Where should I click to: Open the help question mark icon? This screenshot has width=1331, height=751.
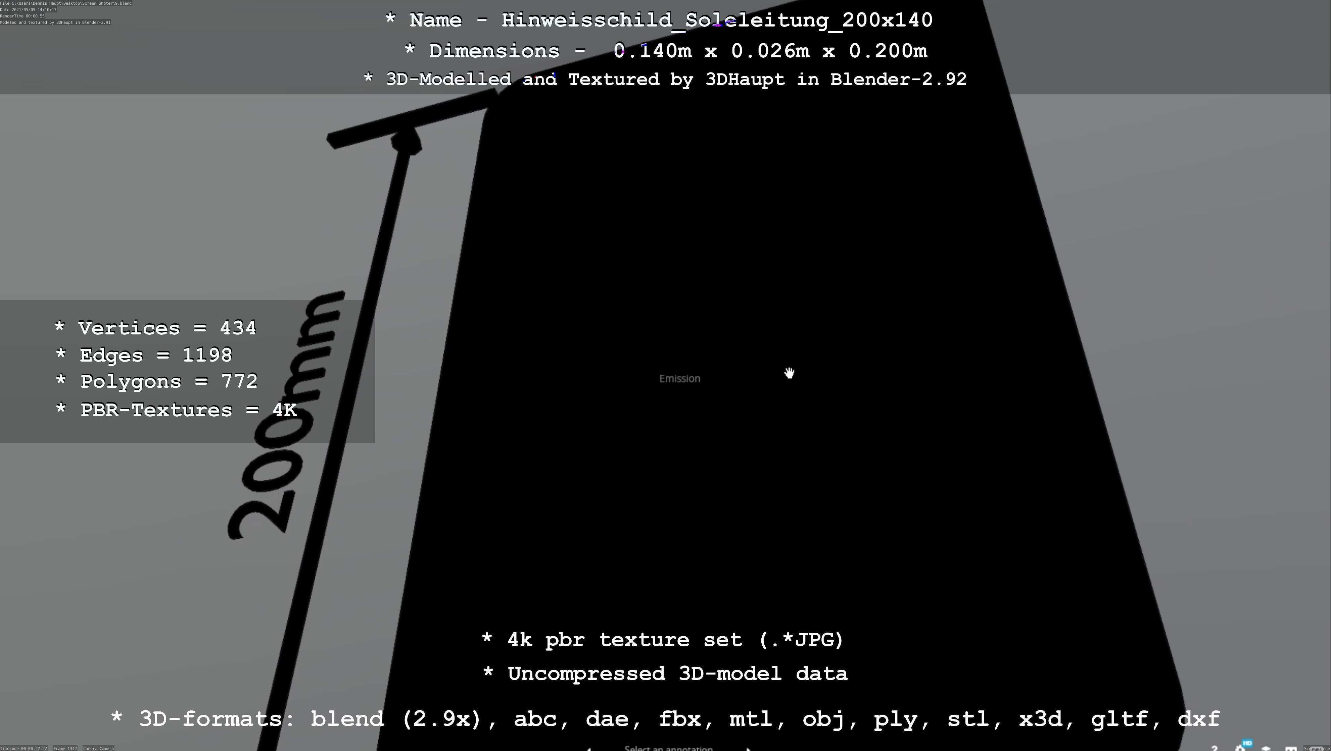(x=1214, y=748)
